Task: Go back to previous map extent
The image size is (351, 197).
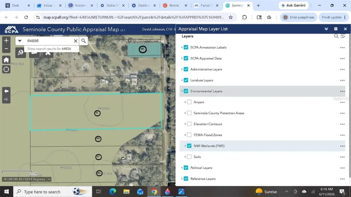Action: click(x=6, y=91)
